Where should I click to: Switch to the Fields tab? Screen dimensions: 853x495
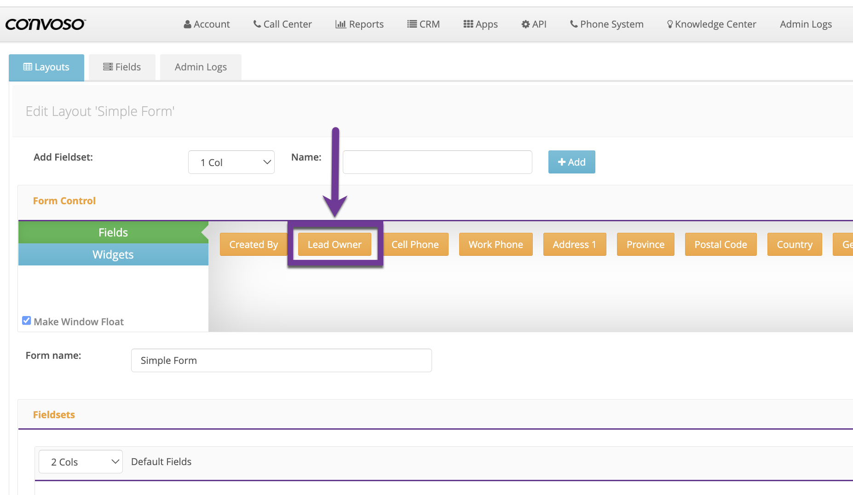point(122,67)
